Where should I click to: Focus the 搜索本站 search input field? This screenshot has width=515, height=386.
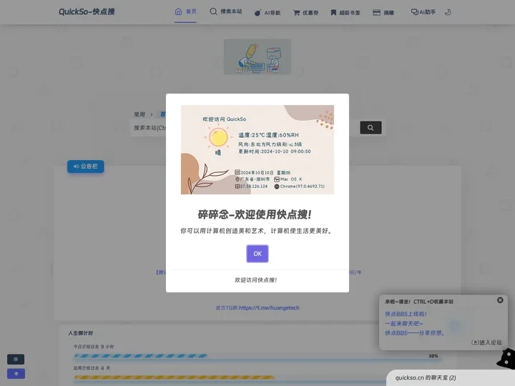click(244, 128)
